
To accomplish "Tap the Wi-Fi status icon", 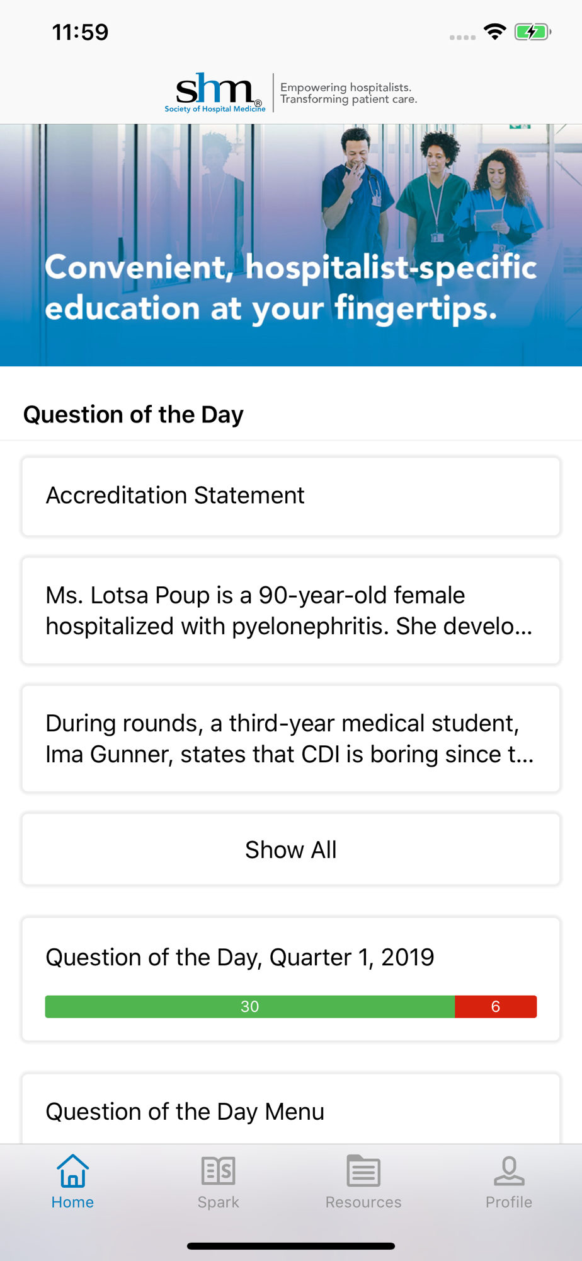I will (495, 32).
